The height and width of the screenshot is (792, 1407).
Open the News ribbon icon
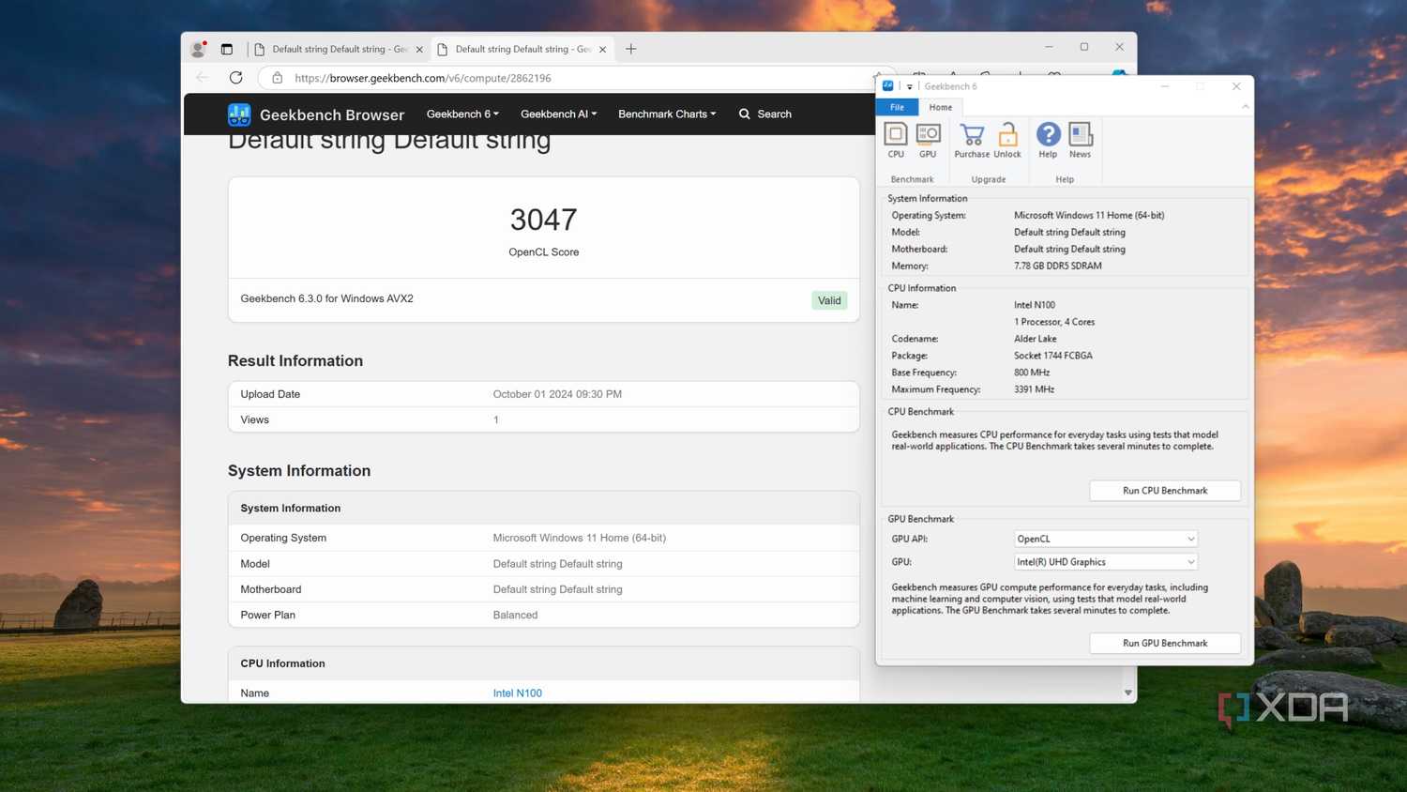pos(1080,141)
